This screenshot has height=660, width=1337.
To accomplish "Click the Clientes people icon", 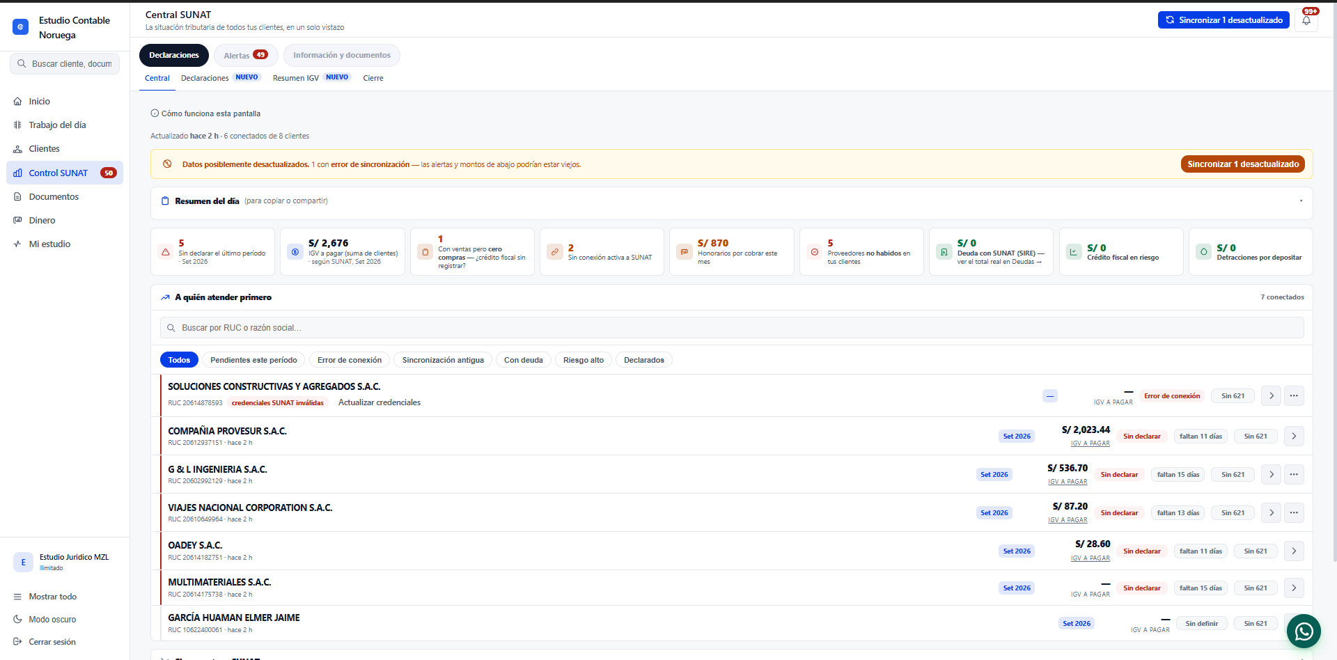I will (x=17, y=149).
